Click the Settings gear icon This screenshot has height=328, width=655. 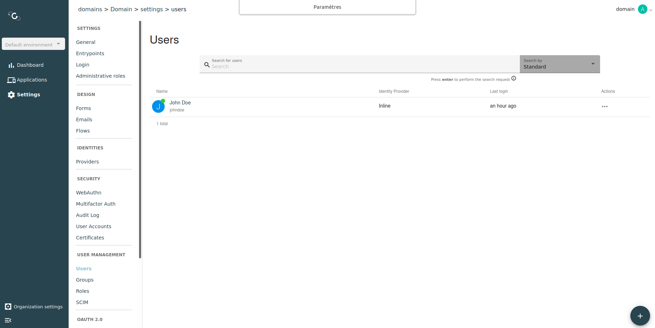pos(11,95)
